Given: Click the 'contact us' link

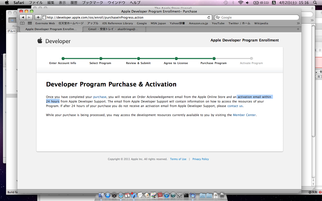Looking at the screenshot, I should (x=235, y=106).
